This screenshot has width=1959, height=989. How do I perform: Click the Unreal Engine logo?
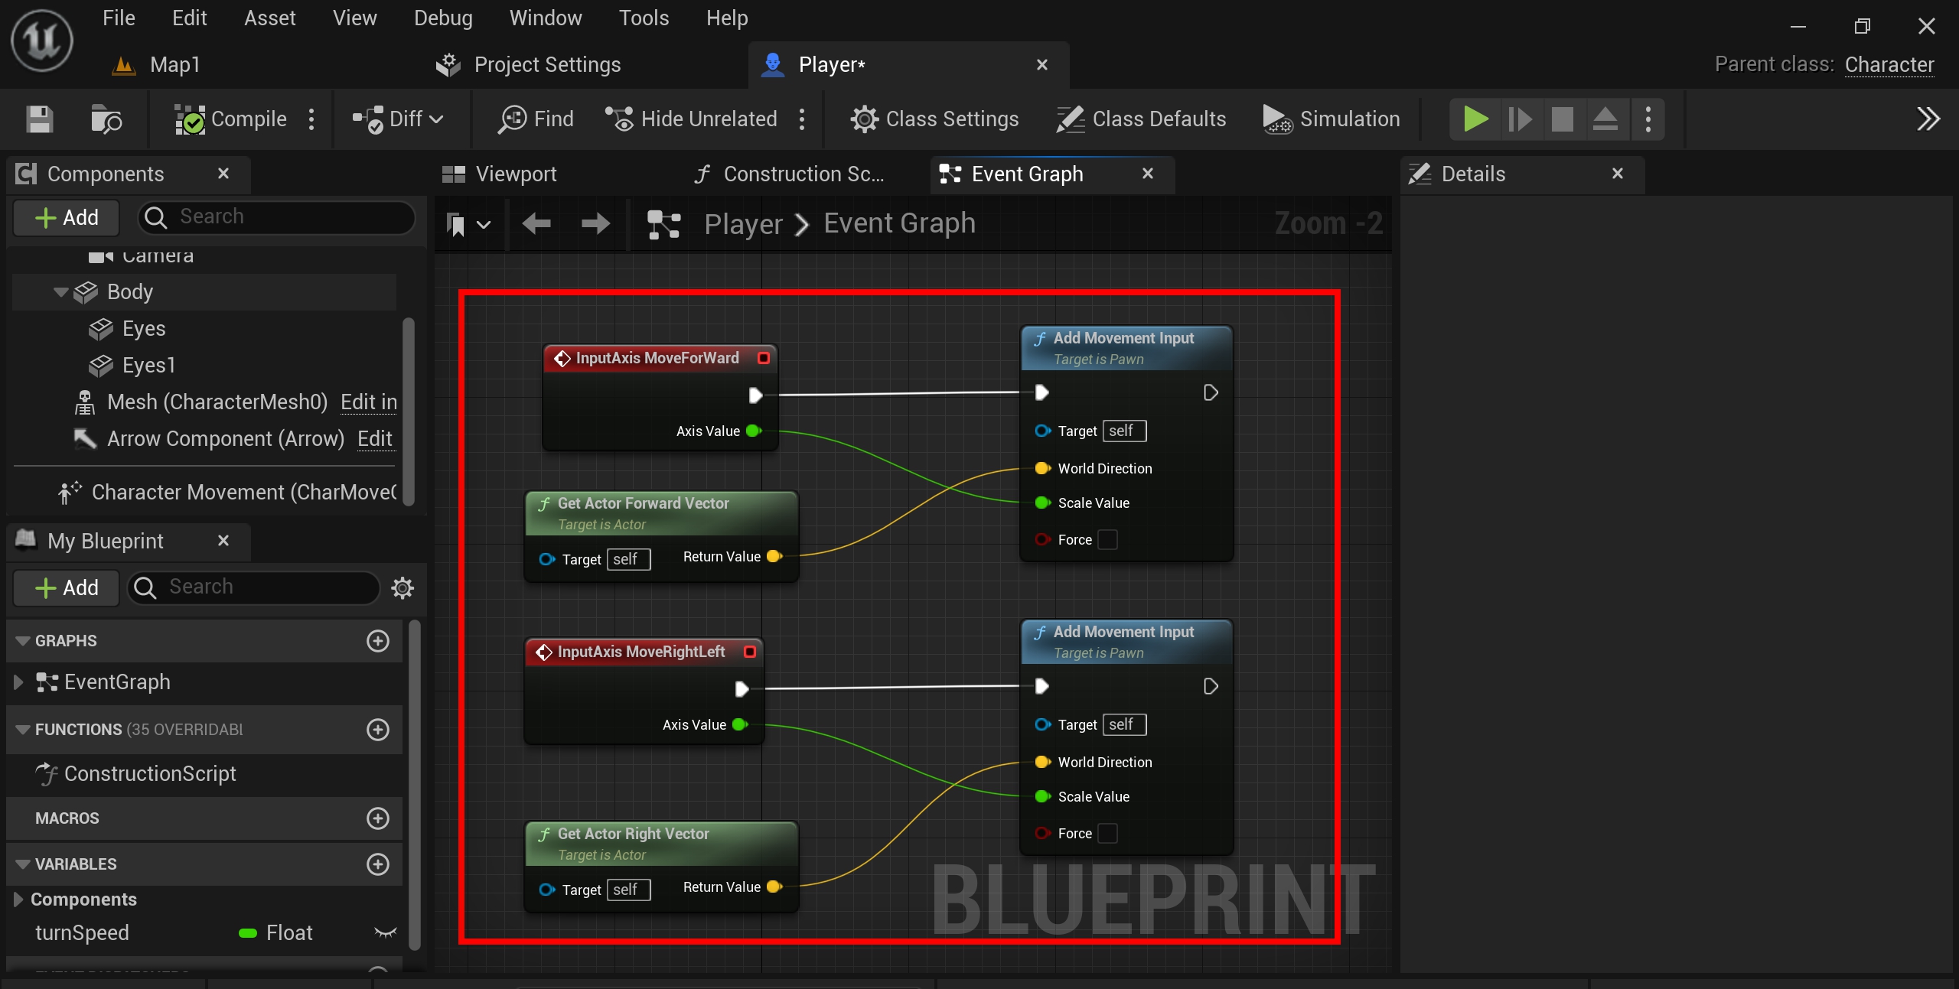[41, 41]
